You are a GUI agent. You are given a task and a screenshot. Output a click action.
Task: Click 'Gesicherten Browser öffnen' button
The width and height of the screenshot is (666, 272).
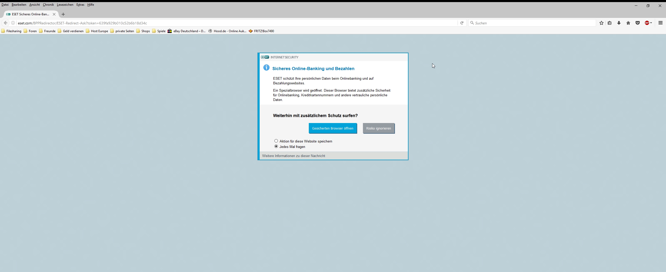tap(333, 128)
